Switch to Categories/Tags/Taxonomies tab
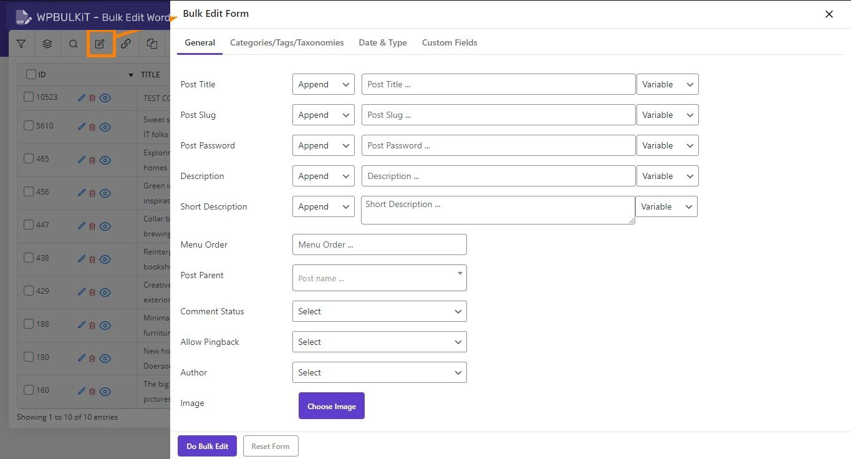The image size is (851, 459). (287, 42)
